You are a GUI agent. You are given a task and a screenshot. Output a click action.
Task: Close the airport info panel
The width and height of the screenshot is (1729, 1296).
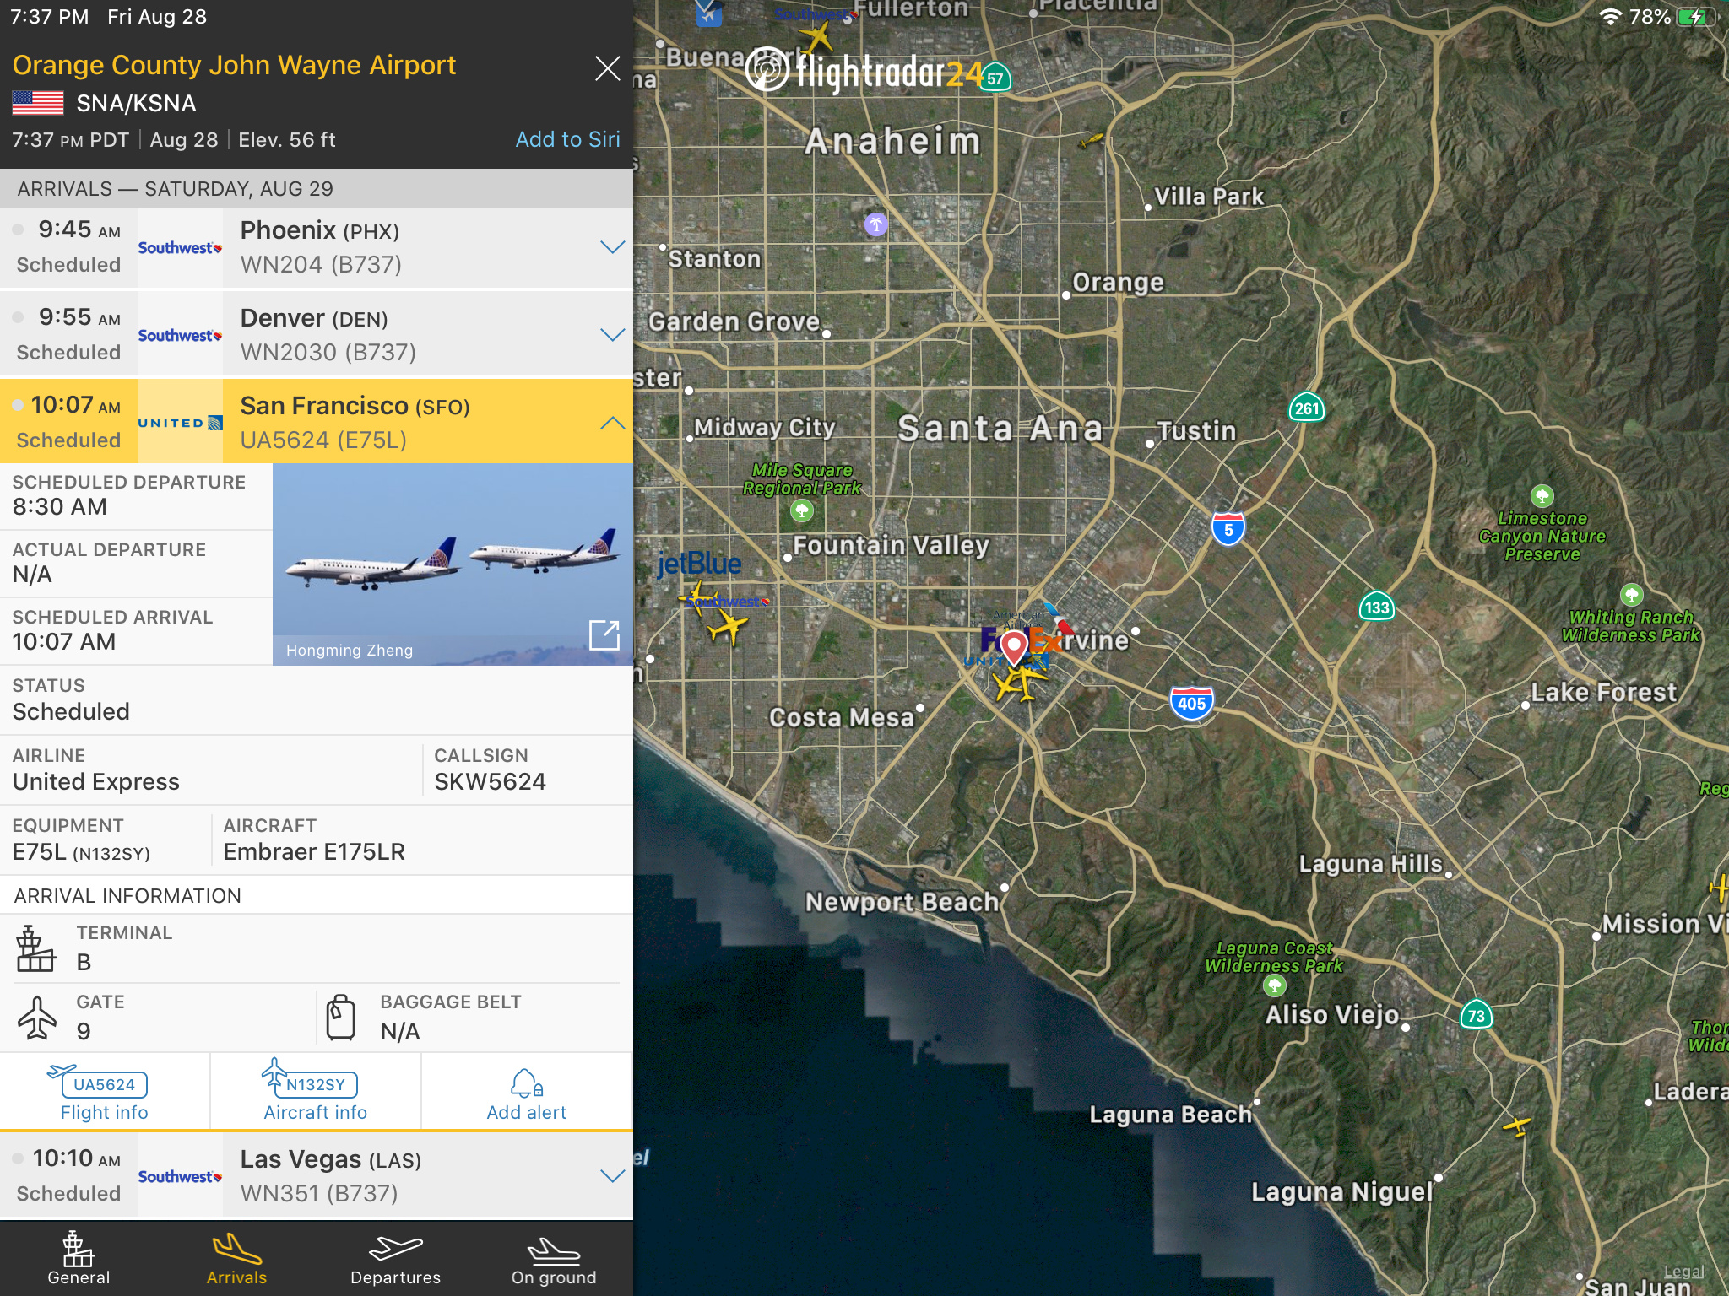point(607,68)
